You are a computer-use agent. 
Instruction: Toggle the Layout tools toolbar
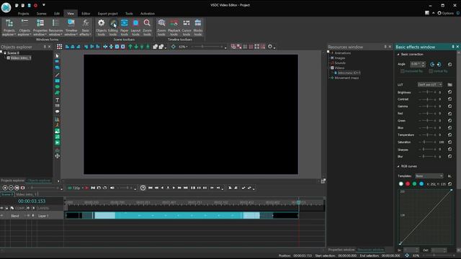pyautogui.click(x=135, y=27)
